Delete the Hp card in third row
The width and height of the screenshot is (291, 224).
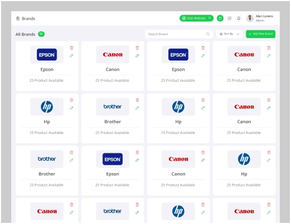[x=269, y=152]
